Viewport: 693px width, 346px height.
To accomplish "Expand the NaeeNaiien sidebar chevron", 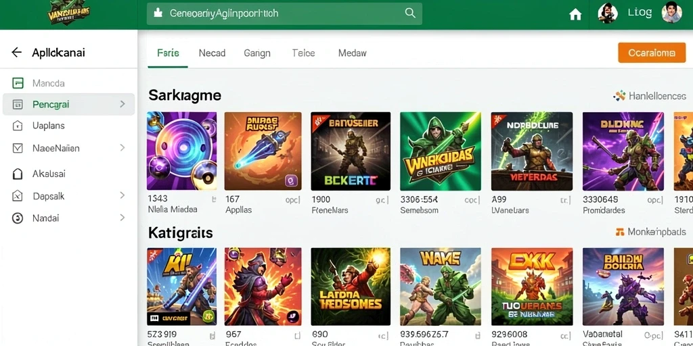I will pos(122,147).
